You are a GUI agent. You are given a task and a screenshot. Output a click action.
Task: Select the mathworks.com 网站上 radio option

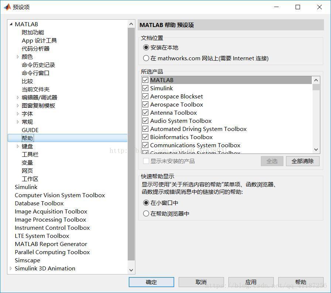tap(146, 58)
